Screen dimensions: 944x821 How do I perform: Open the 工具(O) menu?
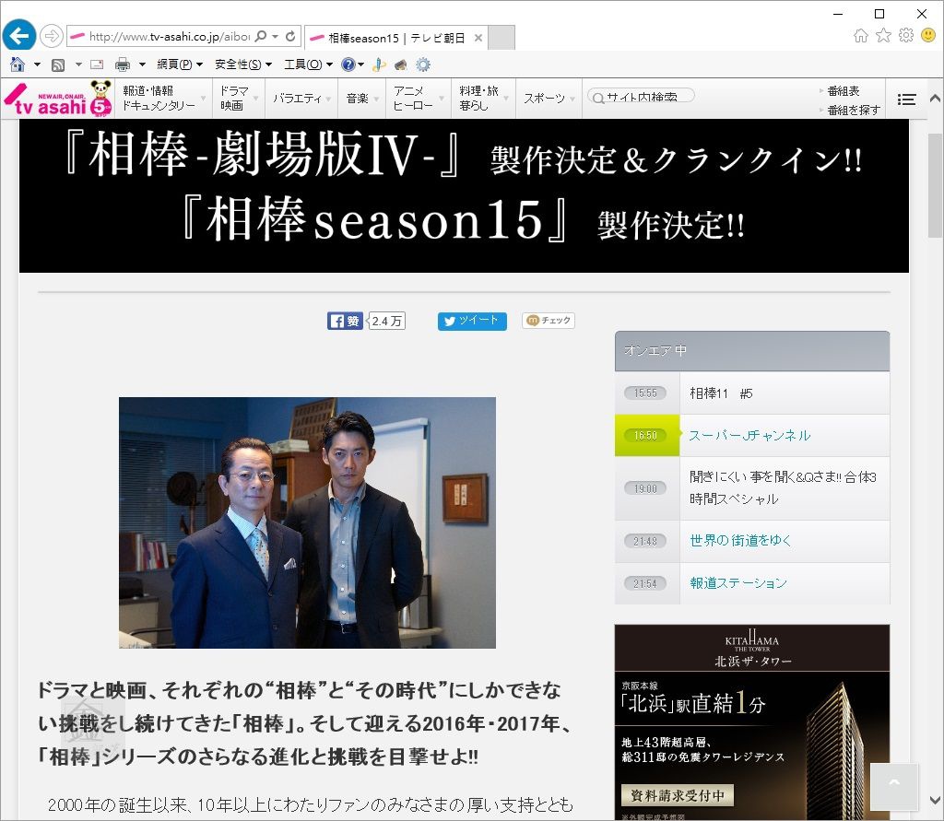308,65
